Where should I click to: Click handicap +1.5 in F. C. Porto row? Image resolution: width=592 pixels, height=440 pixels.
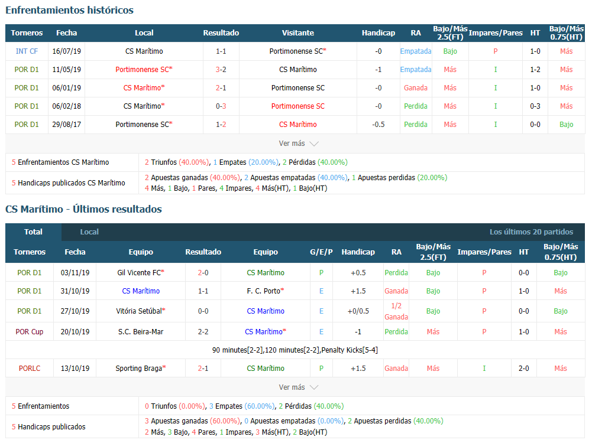tap(358, 291)
